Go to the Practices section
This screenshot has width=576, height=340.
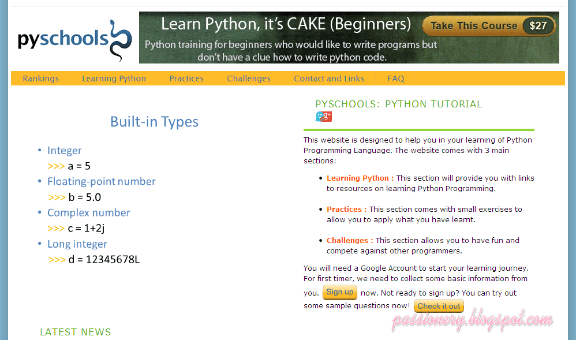[x=186, y=78]
